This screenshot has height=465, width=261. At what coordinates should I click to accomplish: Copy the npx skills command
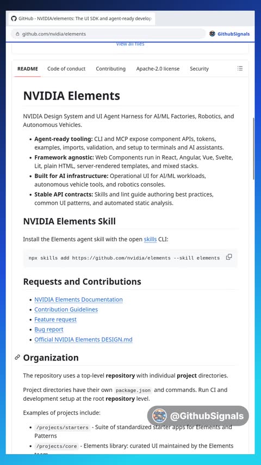tap(229, 257)
